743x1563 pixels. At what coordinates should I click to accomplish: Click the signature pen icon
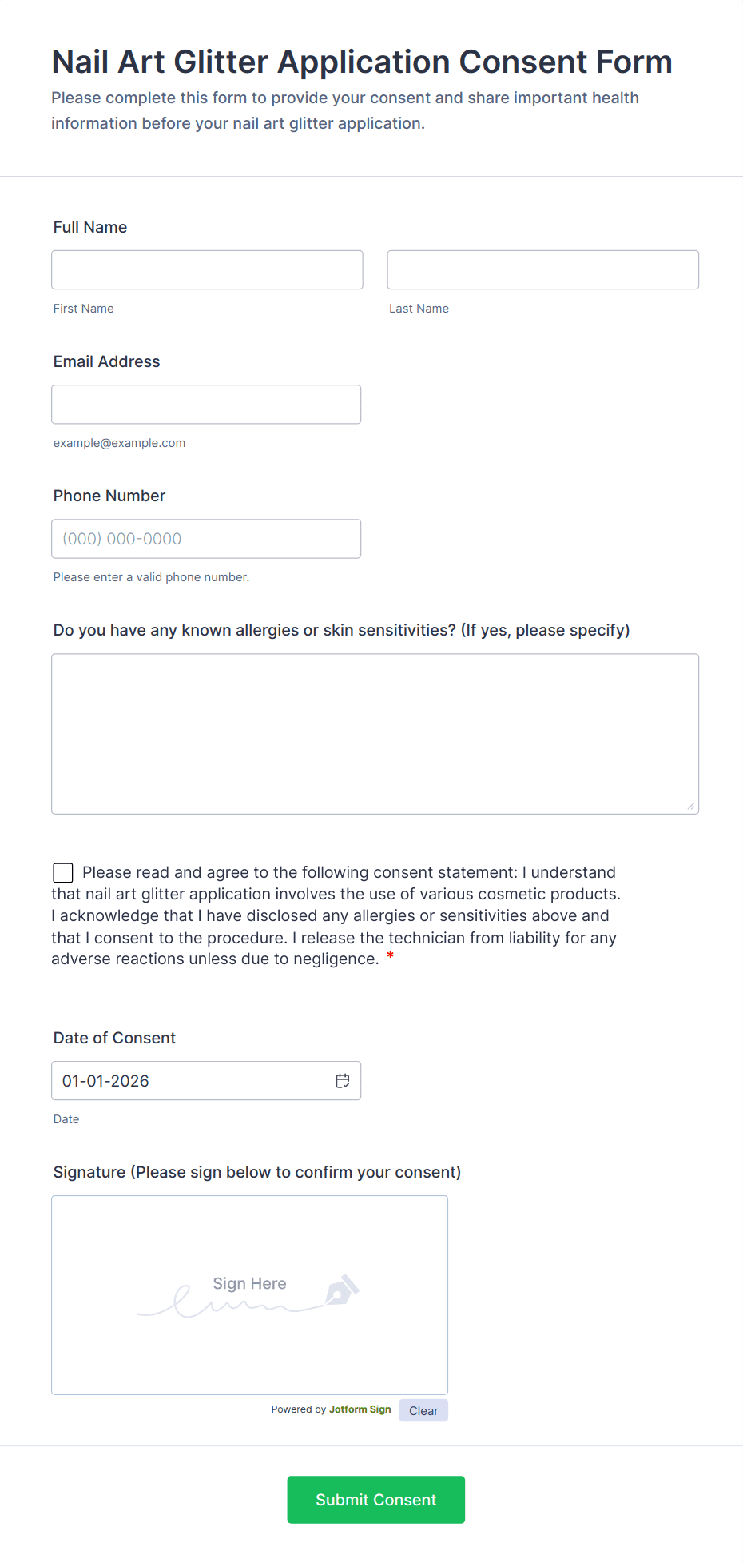(342, 1290)
